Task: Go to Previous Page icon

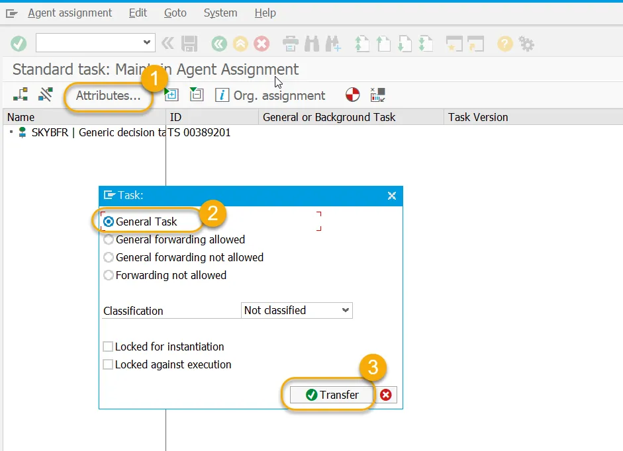Action: tap(383, 44)
